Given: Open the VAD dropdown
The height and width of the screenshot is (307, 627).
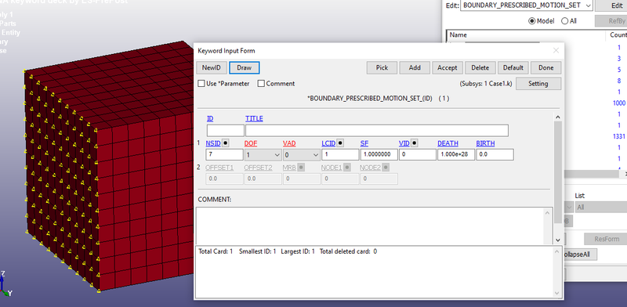Looking at the screenshot, I should [x=302, y=155].
